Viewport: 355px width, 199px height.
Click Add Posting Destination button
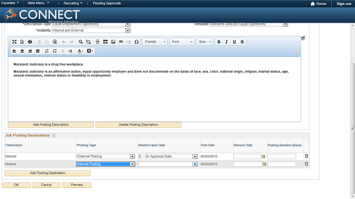click(x=48, y=173)
